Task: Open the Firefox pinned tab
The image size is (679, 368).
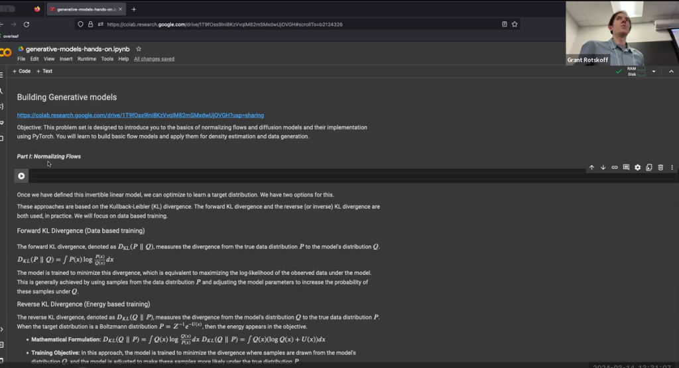Action: pyautogui.click(x=37, y=9)
